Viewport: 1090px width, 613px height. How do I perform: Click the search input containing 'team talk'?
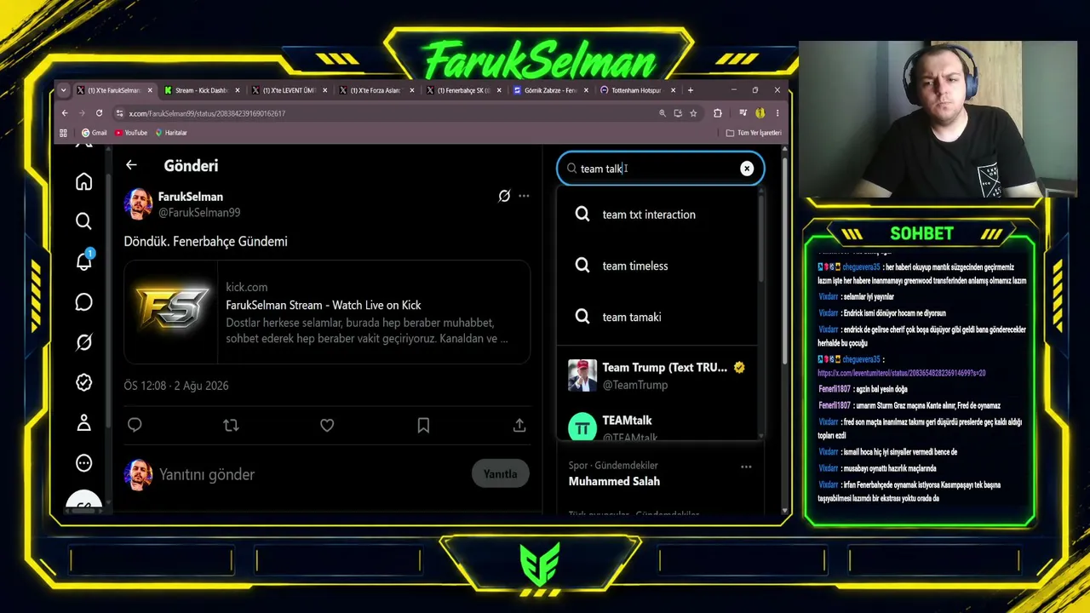(660, 169)
